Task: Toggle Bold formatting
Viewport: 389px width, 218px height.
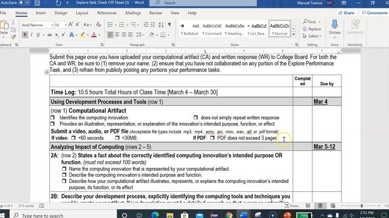Action: pyautogui.click(x=25, y=35)
